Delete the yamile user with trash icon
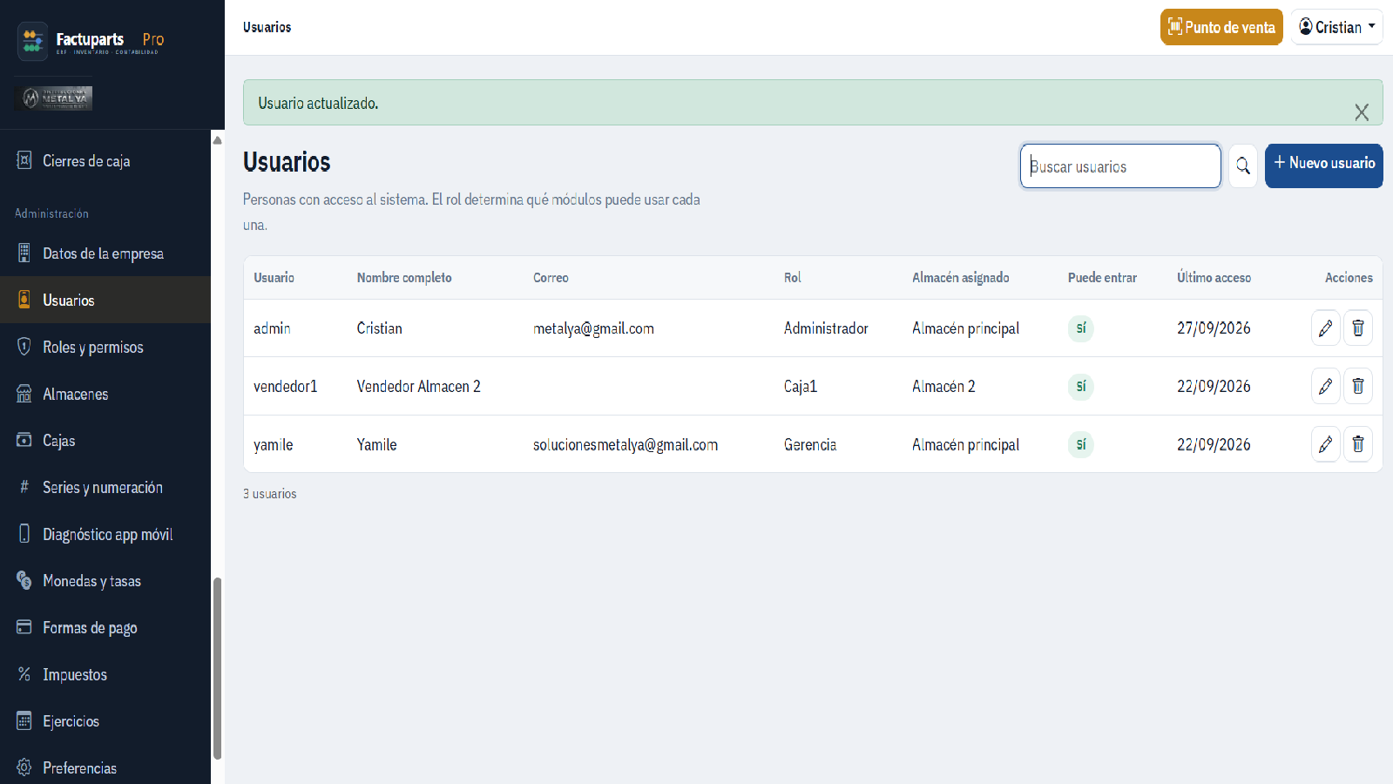1393x784 pixels. coord(1357,444)
